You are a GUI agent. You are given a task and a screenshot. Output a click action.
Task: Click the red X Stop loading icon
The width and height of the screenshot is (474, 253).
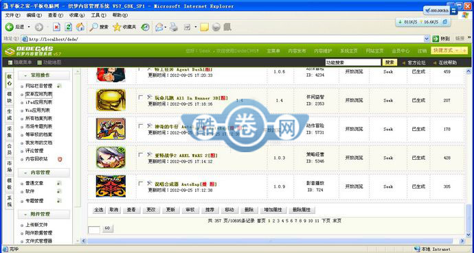pyautogui.click(x=56, y=27)
